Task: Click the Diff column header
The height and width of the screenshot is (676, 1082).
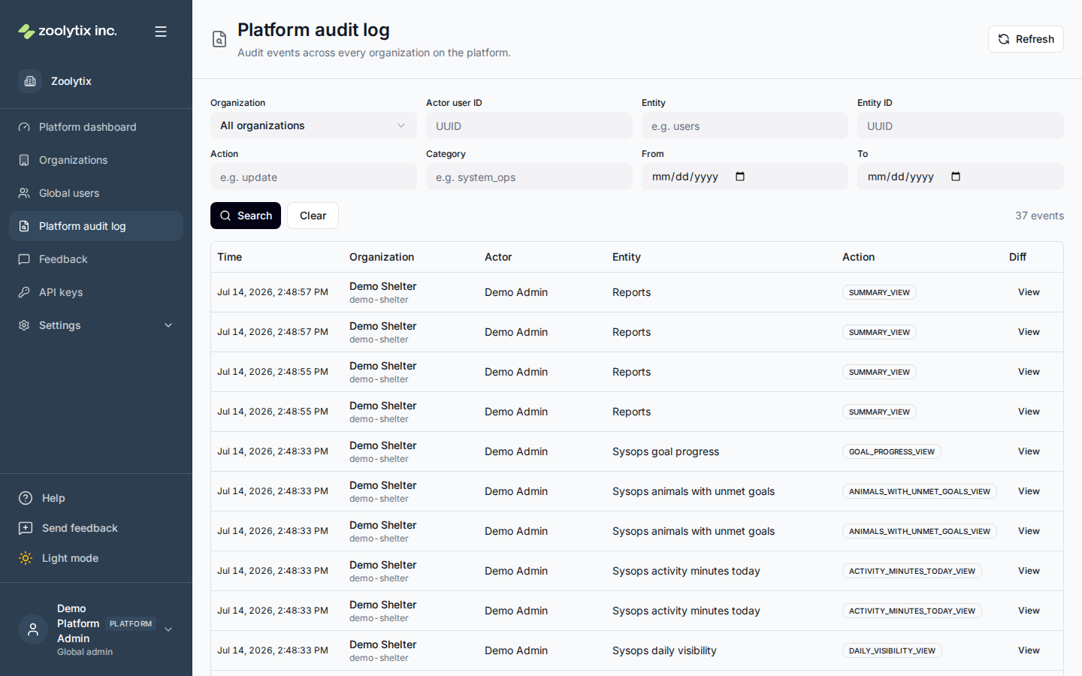Action: pos(1017,257)
